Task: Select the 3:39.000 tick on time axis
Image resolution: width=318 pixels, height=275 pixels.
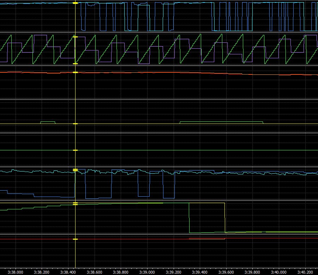Action: pyautogui.click(x=147, y=272)
